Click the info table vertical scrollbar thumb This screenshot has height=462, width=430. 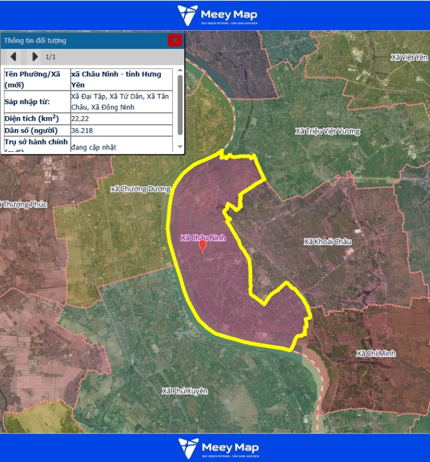point(180,102)
